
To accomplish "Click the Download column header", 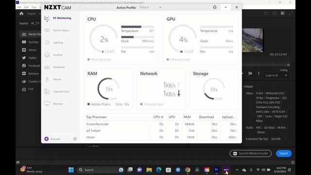I will pyautogui.click(x=206, y=117).
